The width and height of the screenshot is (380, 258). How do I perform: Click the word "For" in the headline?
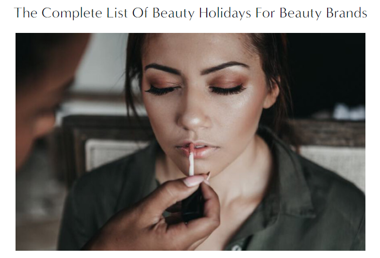point(265,13)
